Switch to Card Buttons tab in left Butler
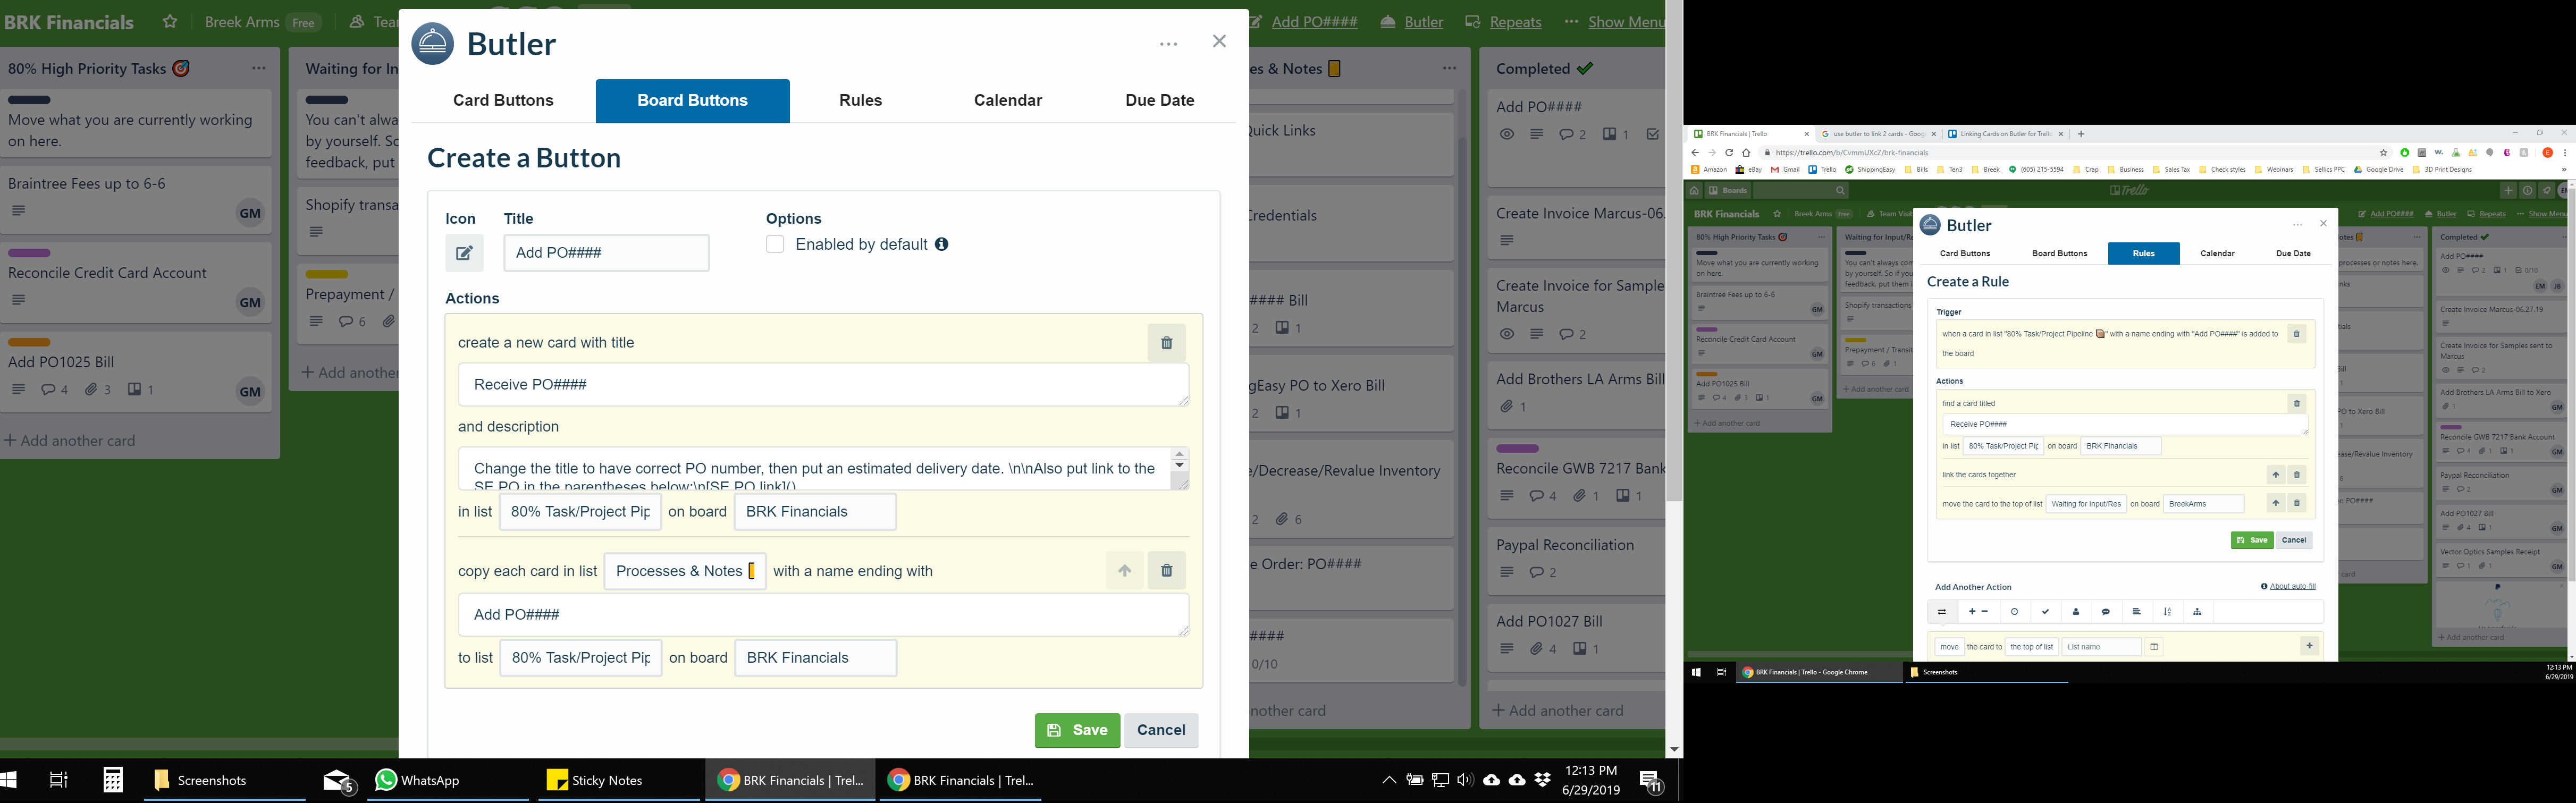Image resolution: width=2576 pixels, height=803 pixels. point(503,100)
